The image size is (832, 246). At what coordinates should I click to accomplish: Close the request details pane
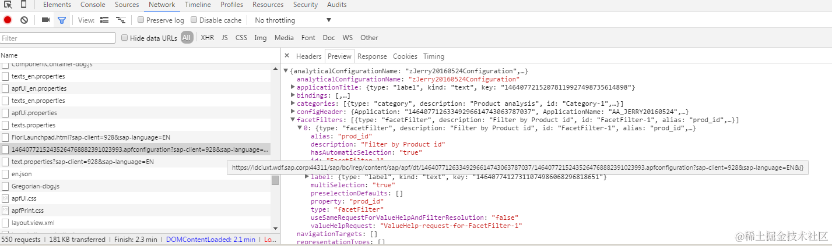click(x=287, y=56)
